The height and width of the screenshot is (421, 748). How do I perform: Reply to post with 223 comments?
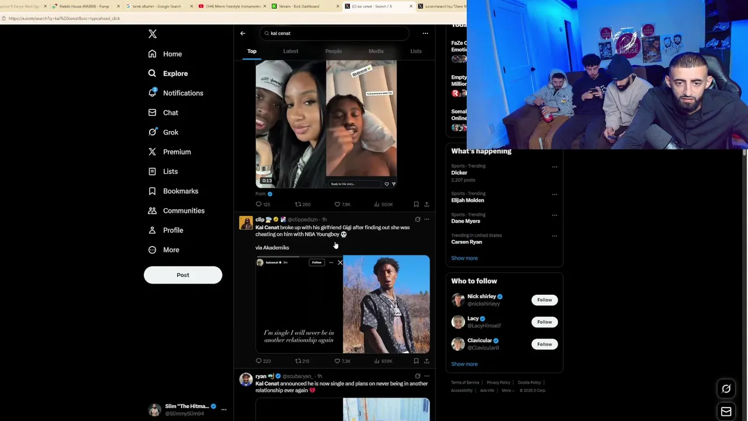pos(264,361)
